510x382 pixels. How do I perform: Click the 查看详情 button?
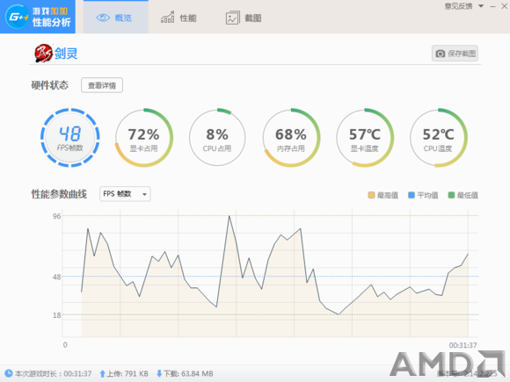point(102,85)
